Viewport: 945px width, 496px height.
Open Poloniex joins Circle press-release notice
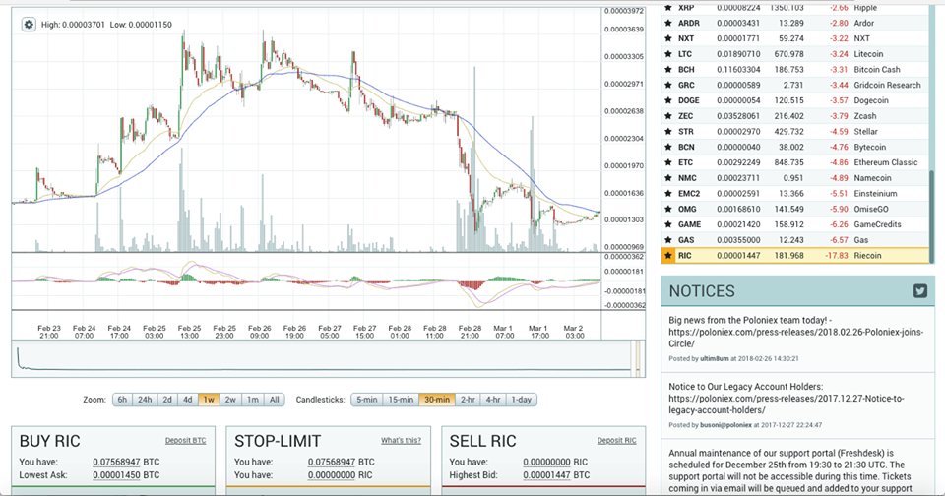click(795, 332)
